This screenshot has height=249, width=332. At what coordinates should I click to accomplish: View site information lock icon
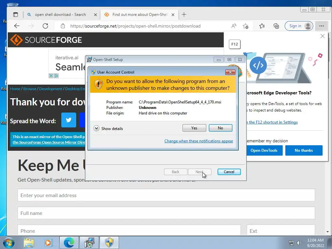tap(63, 26)
